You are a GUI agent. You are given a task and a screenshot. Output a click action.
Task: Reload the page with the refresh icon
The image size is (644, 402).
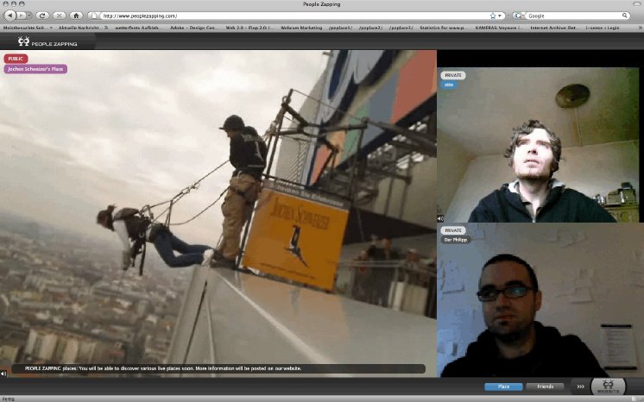[x=42, y=16]
